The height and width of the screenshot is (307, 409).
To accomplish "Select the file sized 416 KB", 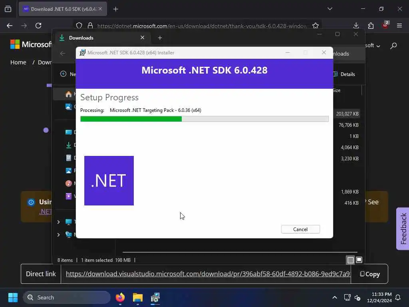I will pyautogui.click(x=351, y=203).
